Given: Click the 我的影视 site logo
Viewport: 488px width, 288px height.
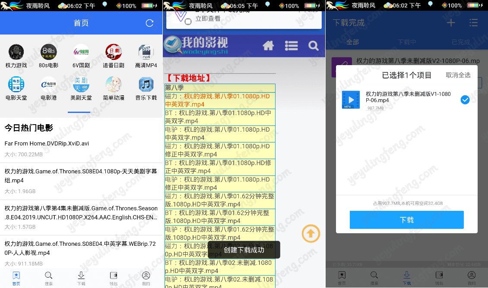Looking at the screenshot, I should [196, 45].
